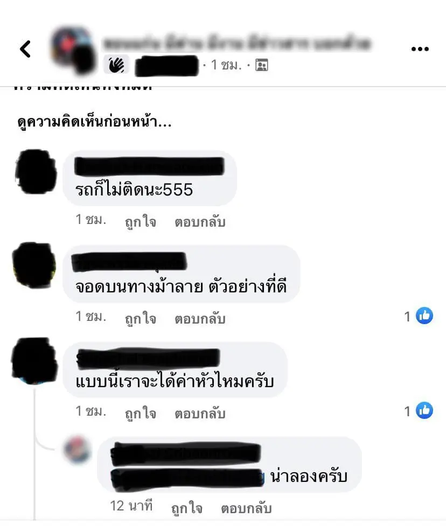This screenshot has height=532, width=446.
Task: Open the blurred avatar of น่าลองครับ replier
Action: pyautogui.click(x=78, y=450)
